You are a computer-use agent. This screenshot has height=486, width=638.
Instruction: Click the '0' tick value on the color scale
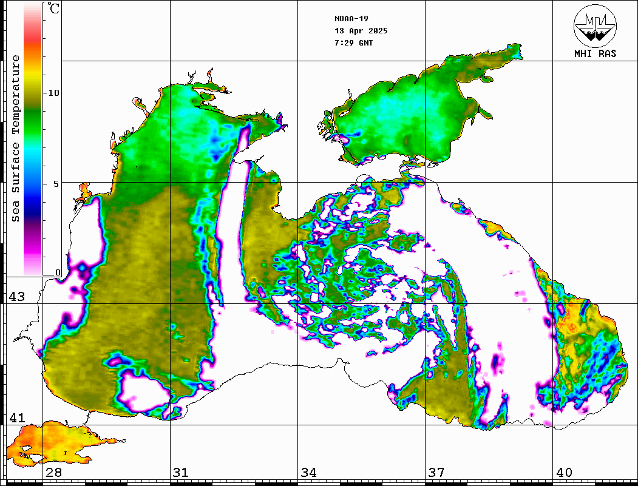58,272
